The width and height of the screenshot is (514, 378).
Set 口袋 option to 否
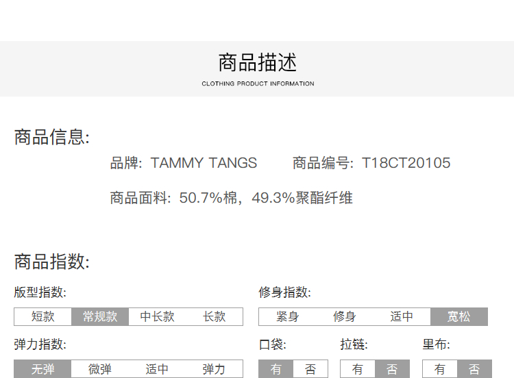310,369
